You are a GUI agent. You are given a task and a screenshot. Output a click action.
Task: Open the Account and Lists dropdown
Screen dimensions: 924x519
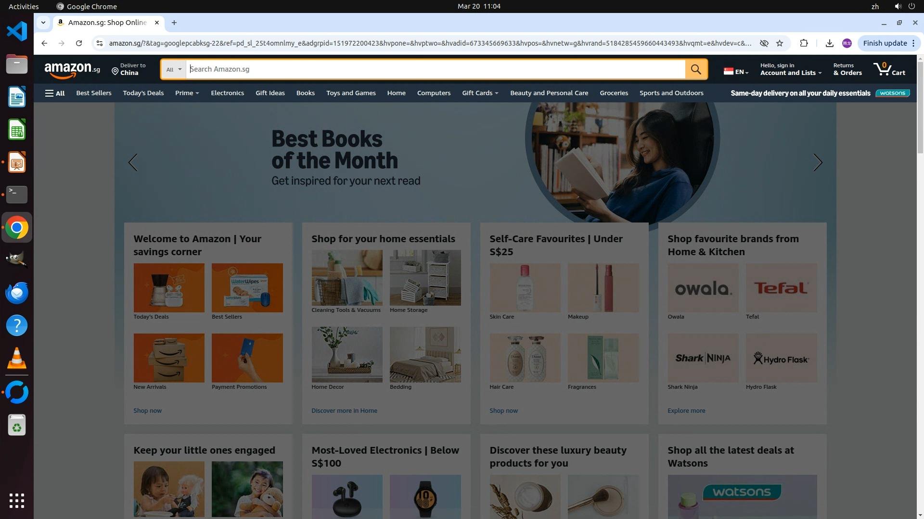[791, 69]
